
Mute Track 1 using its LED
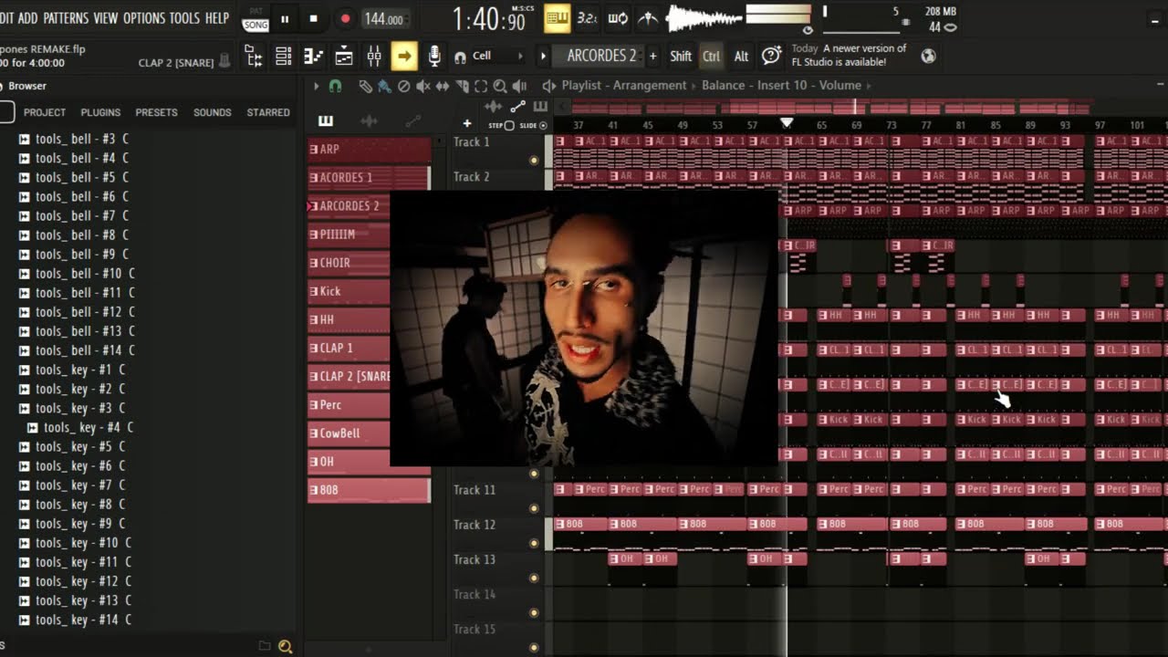534,161
